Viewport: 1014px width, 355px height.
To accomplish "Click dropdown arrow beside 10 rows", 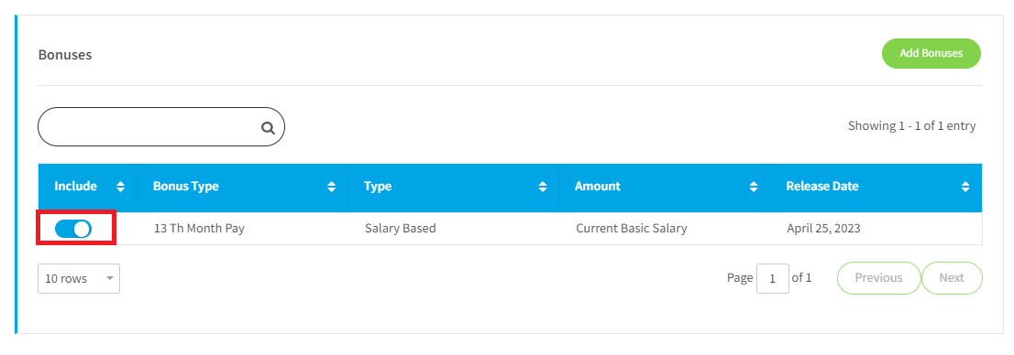I will click(x=109, y=279).
